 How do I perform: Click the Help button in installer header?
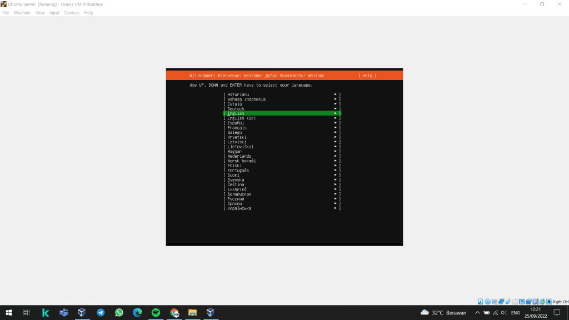[x=367, y=76]
